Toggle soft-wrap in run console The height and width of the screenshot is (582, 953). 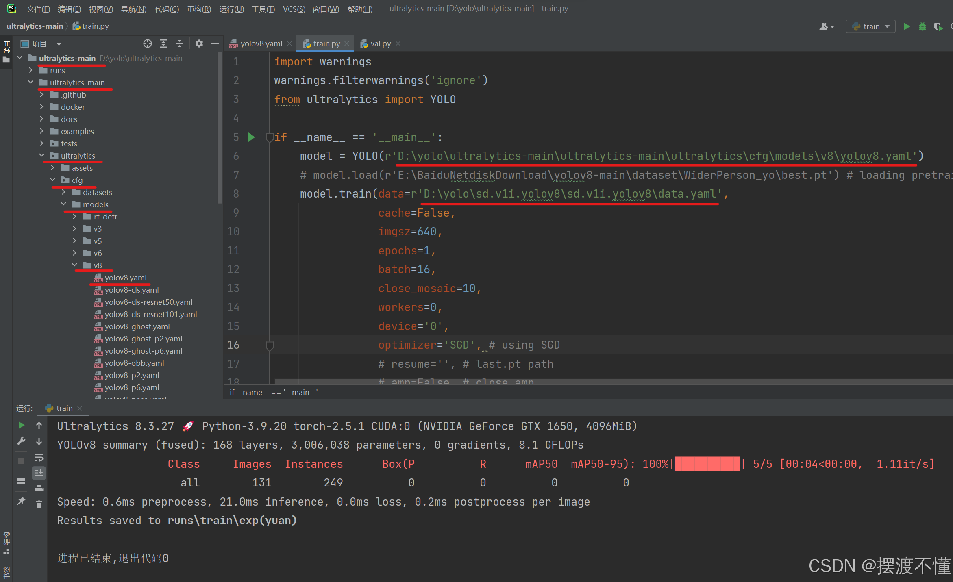point(39,458)
